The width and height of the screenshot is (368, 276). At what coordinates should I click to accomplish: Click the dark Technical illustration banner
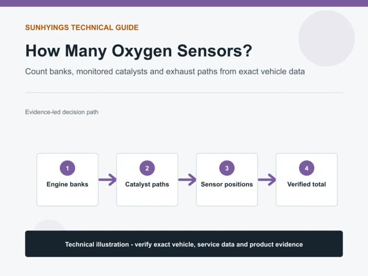pos(184,243)
